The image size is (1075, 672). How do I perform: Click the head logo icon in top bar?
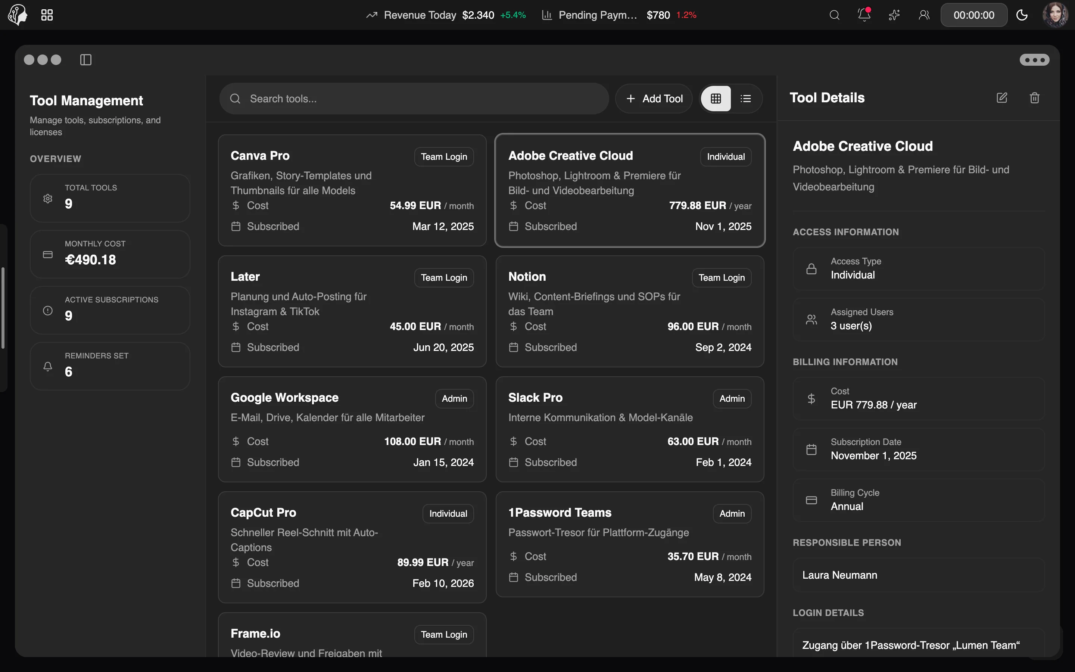point(18,15)
